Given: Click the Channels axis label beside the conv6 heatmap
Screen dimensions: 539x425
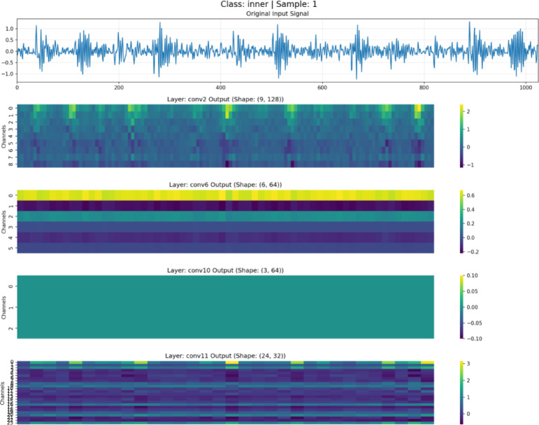Looking at the screenshot, I should (3, 222).
